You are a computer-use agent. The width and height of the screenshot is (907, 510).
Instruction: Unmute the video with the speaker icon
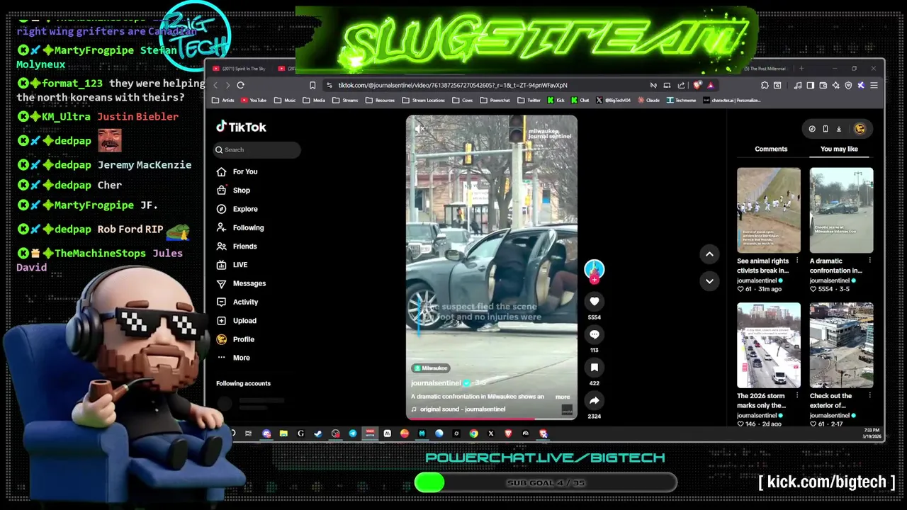(x=419, y=128)
